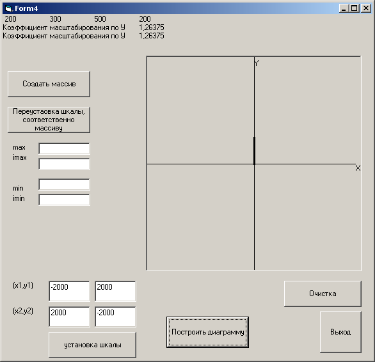Click y1 field containing 2000
Viewport: 375px width, 362px height.
click(115, 291)
